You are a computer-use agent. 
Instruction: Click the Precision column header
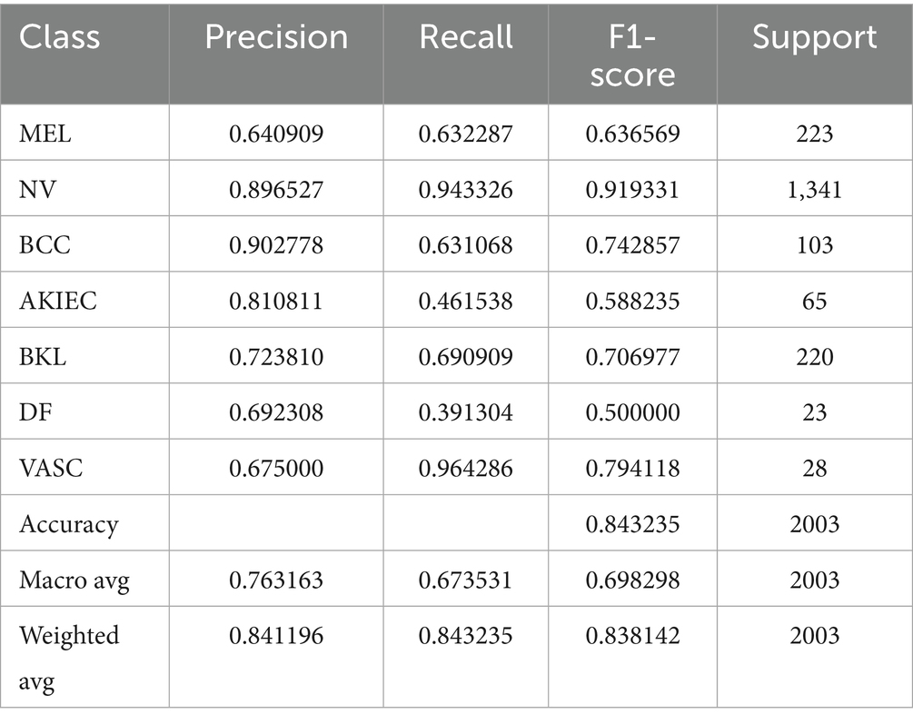[x=276, y=37]
